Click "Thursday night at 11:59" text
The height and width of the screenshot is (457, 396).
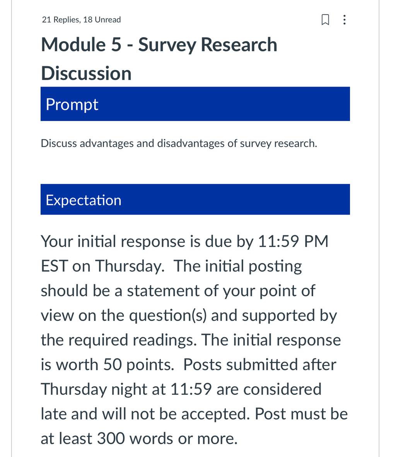pyautogui.click(x=126, y=389)
